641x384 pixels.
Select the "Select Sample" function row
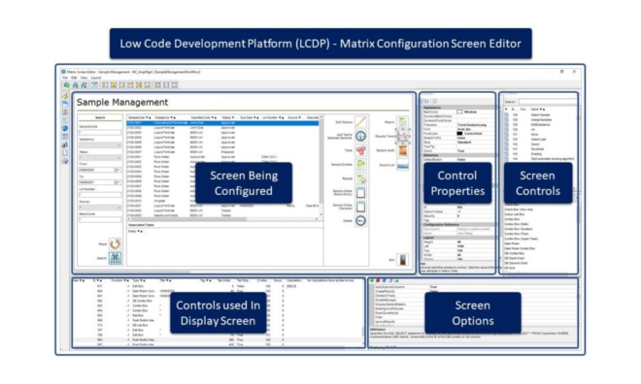[x=540, y=115]
